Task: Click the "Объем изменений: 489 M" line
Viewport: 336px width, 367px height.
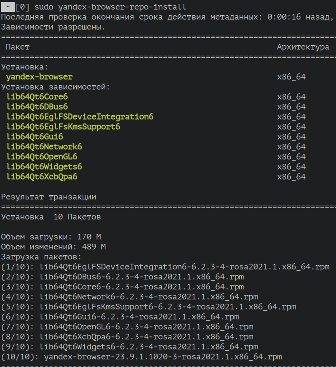Action: [x=53, y=247]
